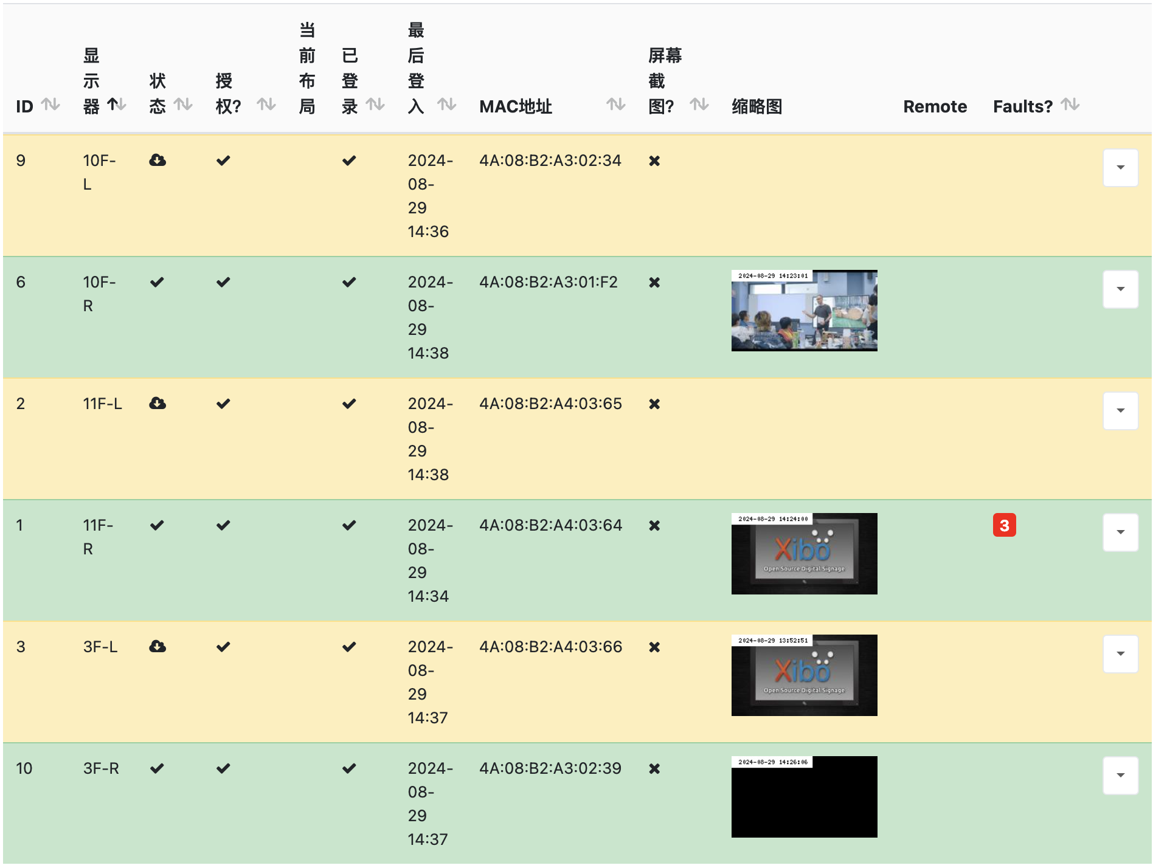Expand the row menu for display 11F-R
Screen dimensions: 1153x868
[1120, 532]
